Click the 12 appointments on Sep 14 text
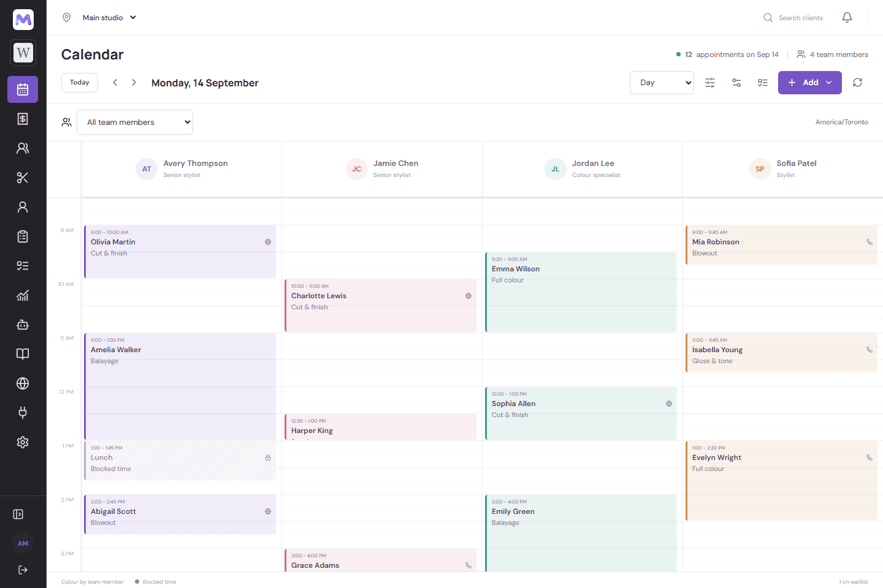883x588 pixels. pos(727,55)
